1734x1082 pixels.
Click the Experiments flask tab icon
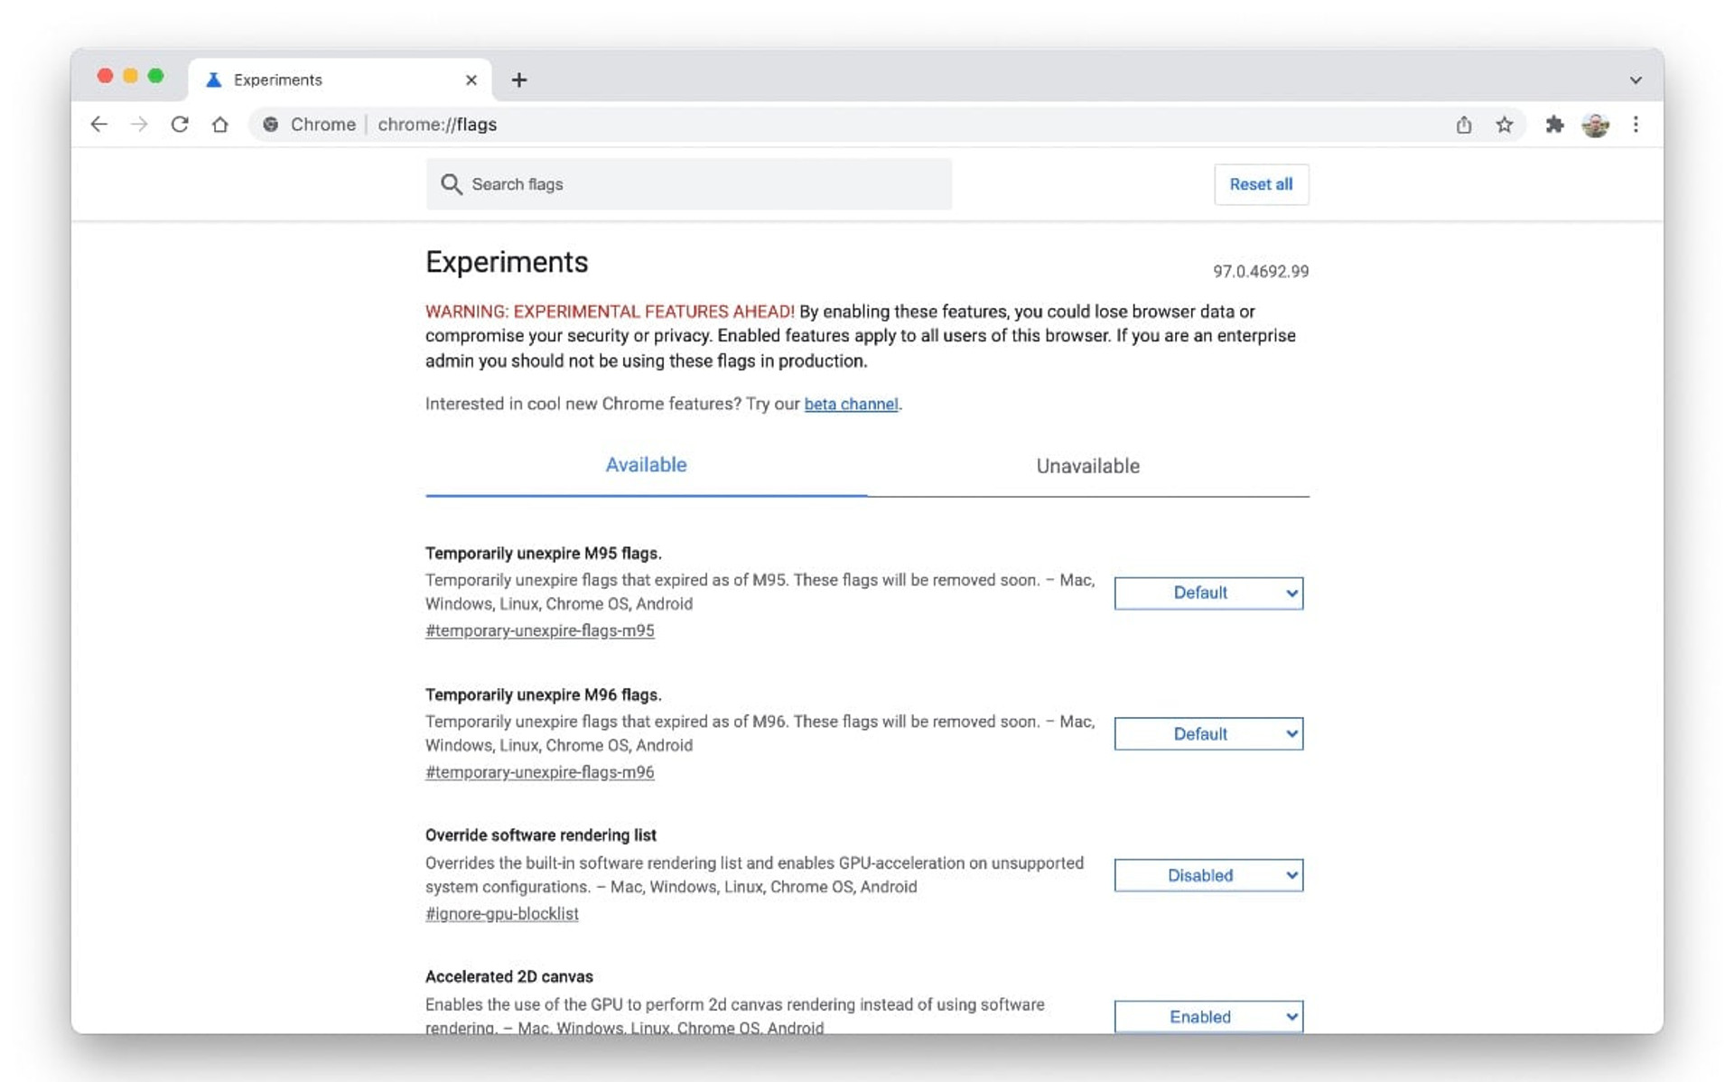pos(214,79)
